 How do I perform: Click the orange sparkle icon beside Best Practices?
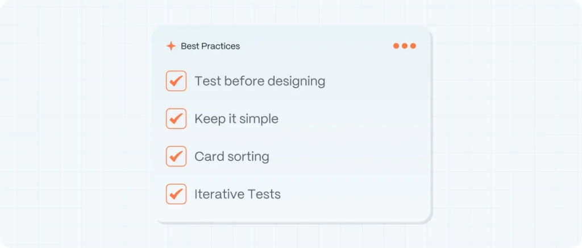[171, 46]
